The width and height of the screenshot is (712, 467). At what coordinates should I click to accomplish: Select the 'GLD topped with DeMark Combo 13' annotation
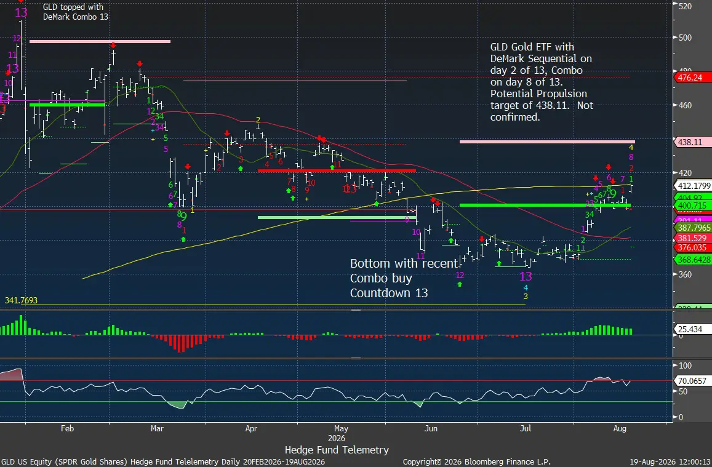[x=75, y=12]
